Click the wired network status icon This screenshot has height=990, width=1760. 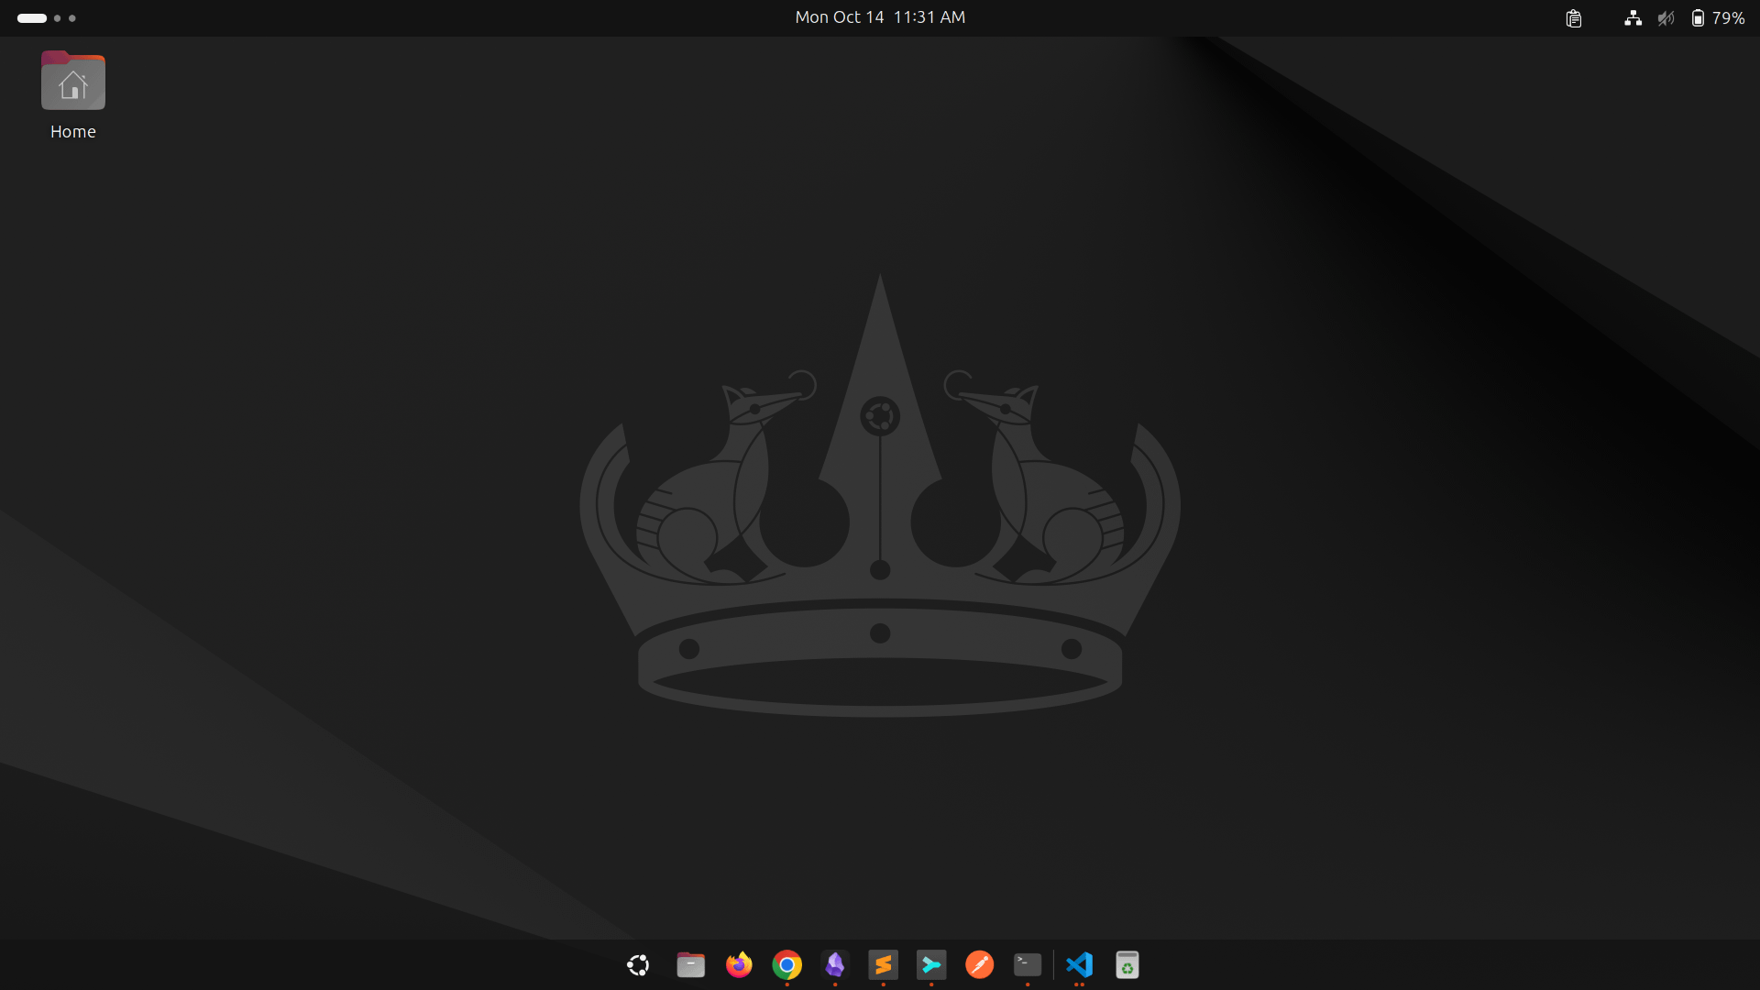[1633, 18]
